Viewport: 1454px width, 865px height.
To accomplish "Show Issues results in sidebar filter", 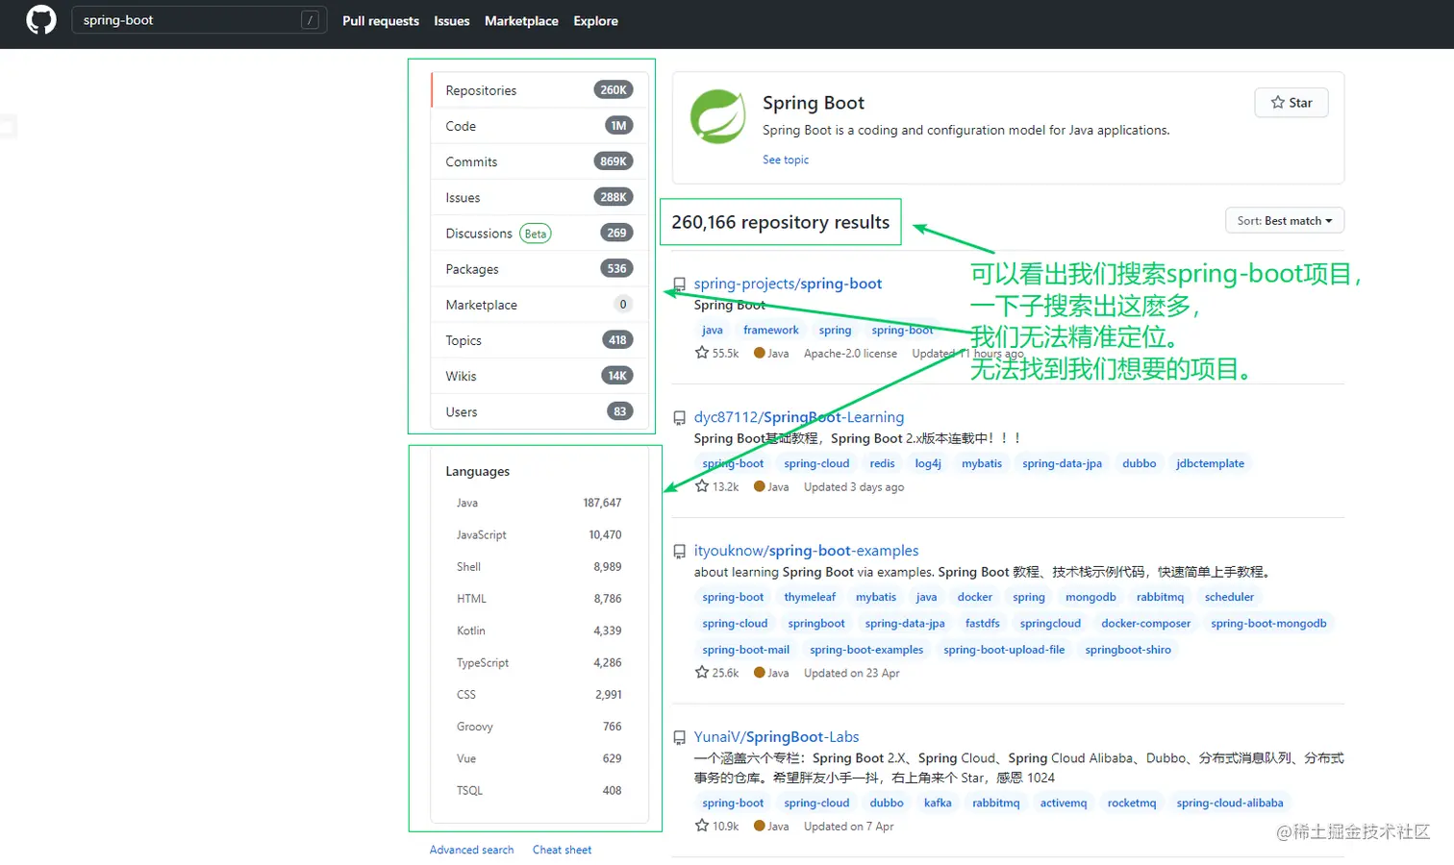I will 539,197.
